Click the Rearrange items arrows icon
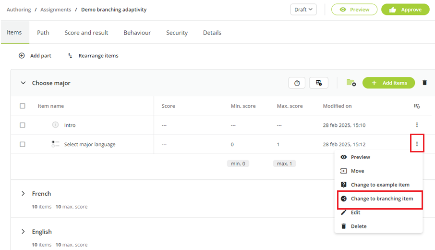 (70, 56)
